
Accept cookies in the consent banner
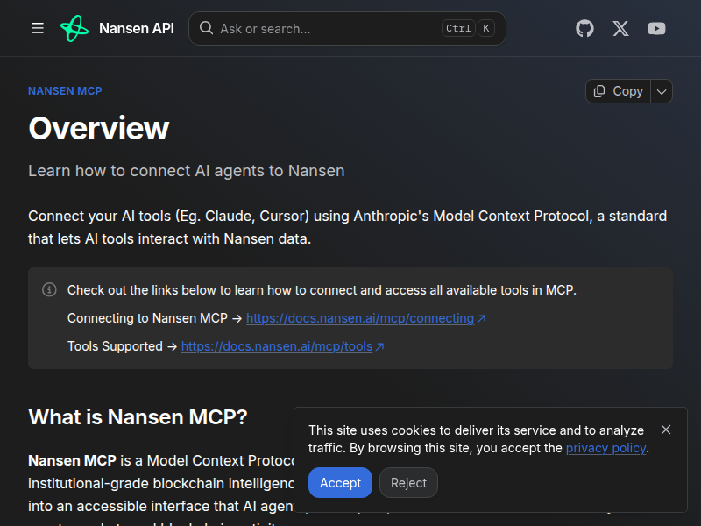tap(340, 482)
